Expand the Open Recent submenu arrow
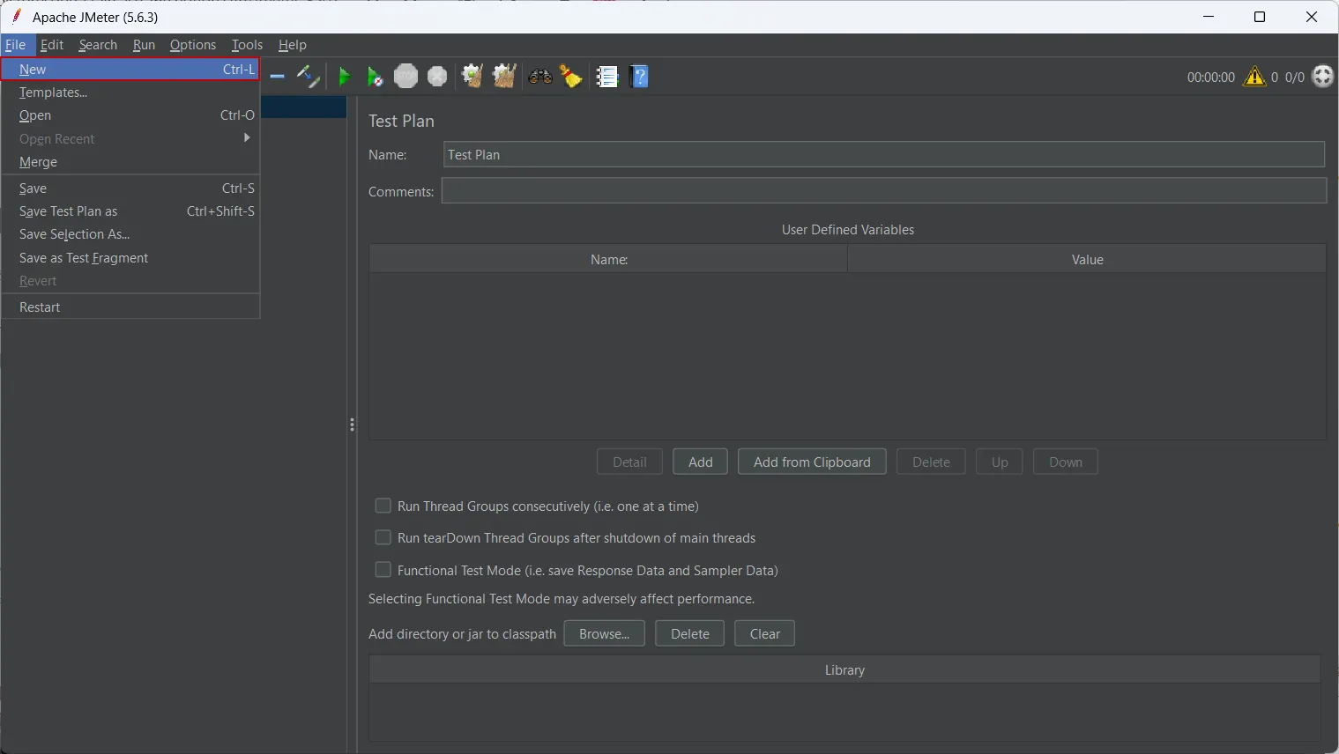This screenshot has height=754, width=1339. point(247,138)
